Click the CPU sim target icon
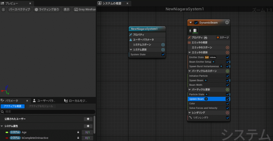273x141 pixels. click(206, 37)
